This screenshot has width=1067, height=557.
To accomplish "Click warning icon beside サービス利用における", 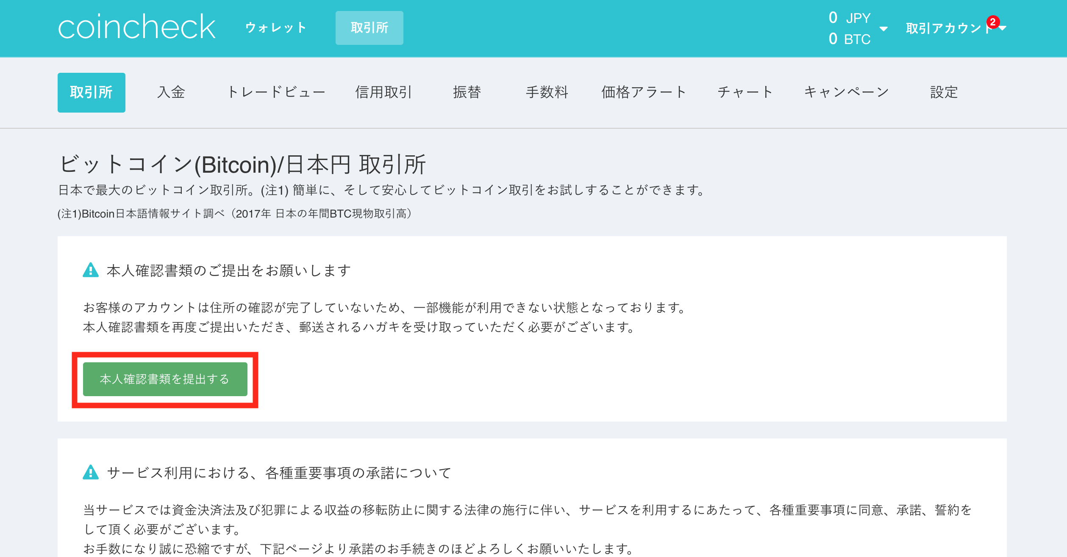I will [x=91, y=472].
